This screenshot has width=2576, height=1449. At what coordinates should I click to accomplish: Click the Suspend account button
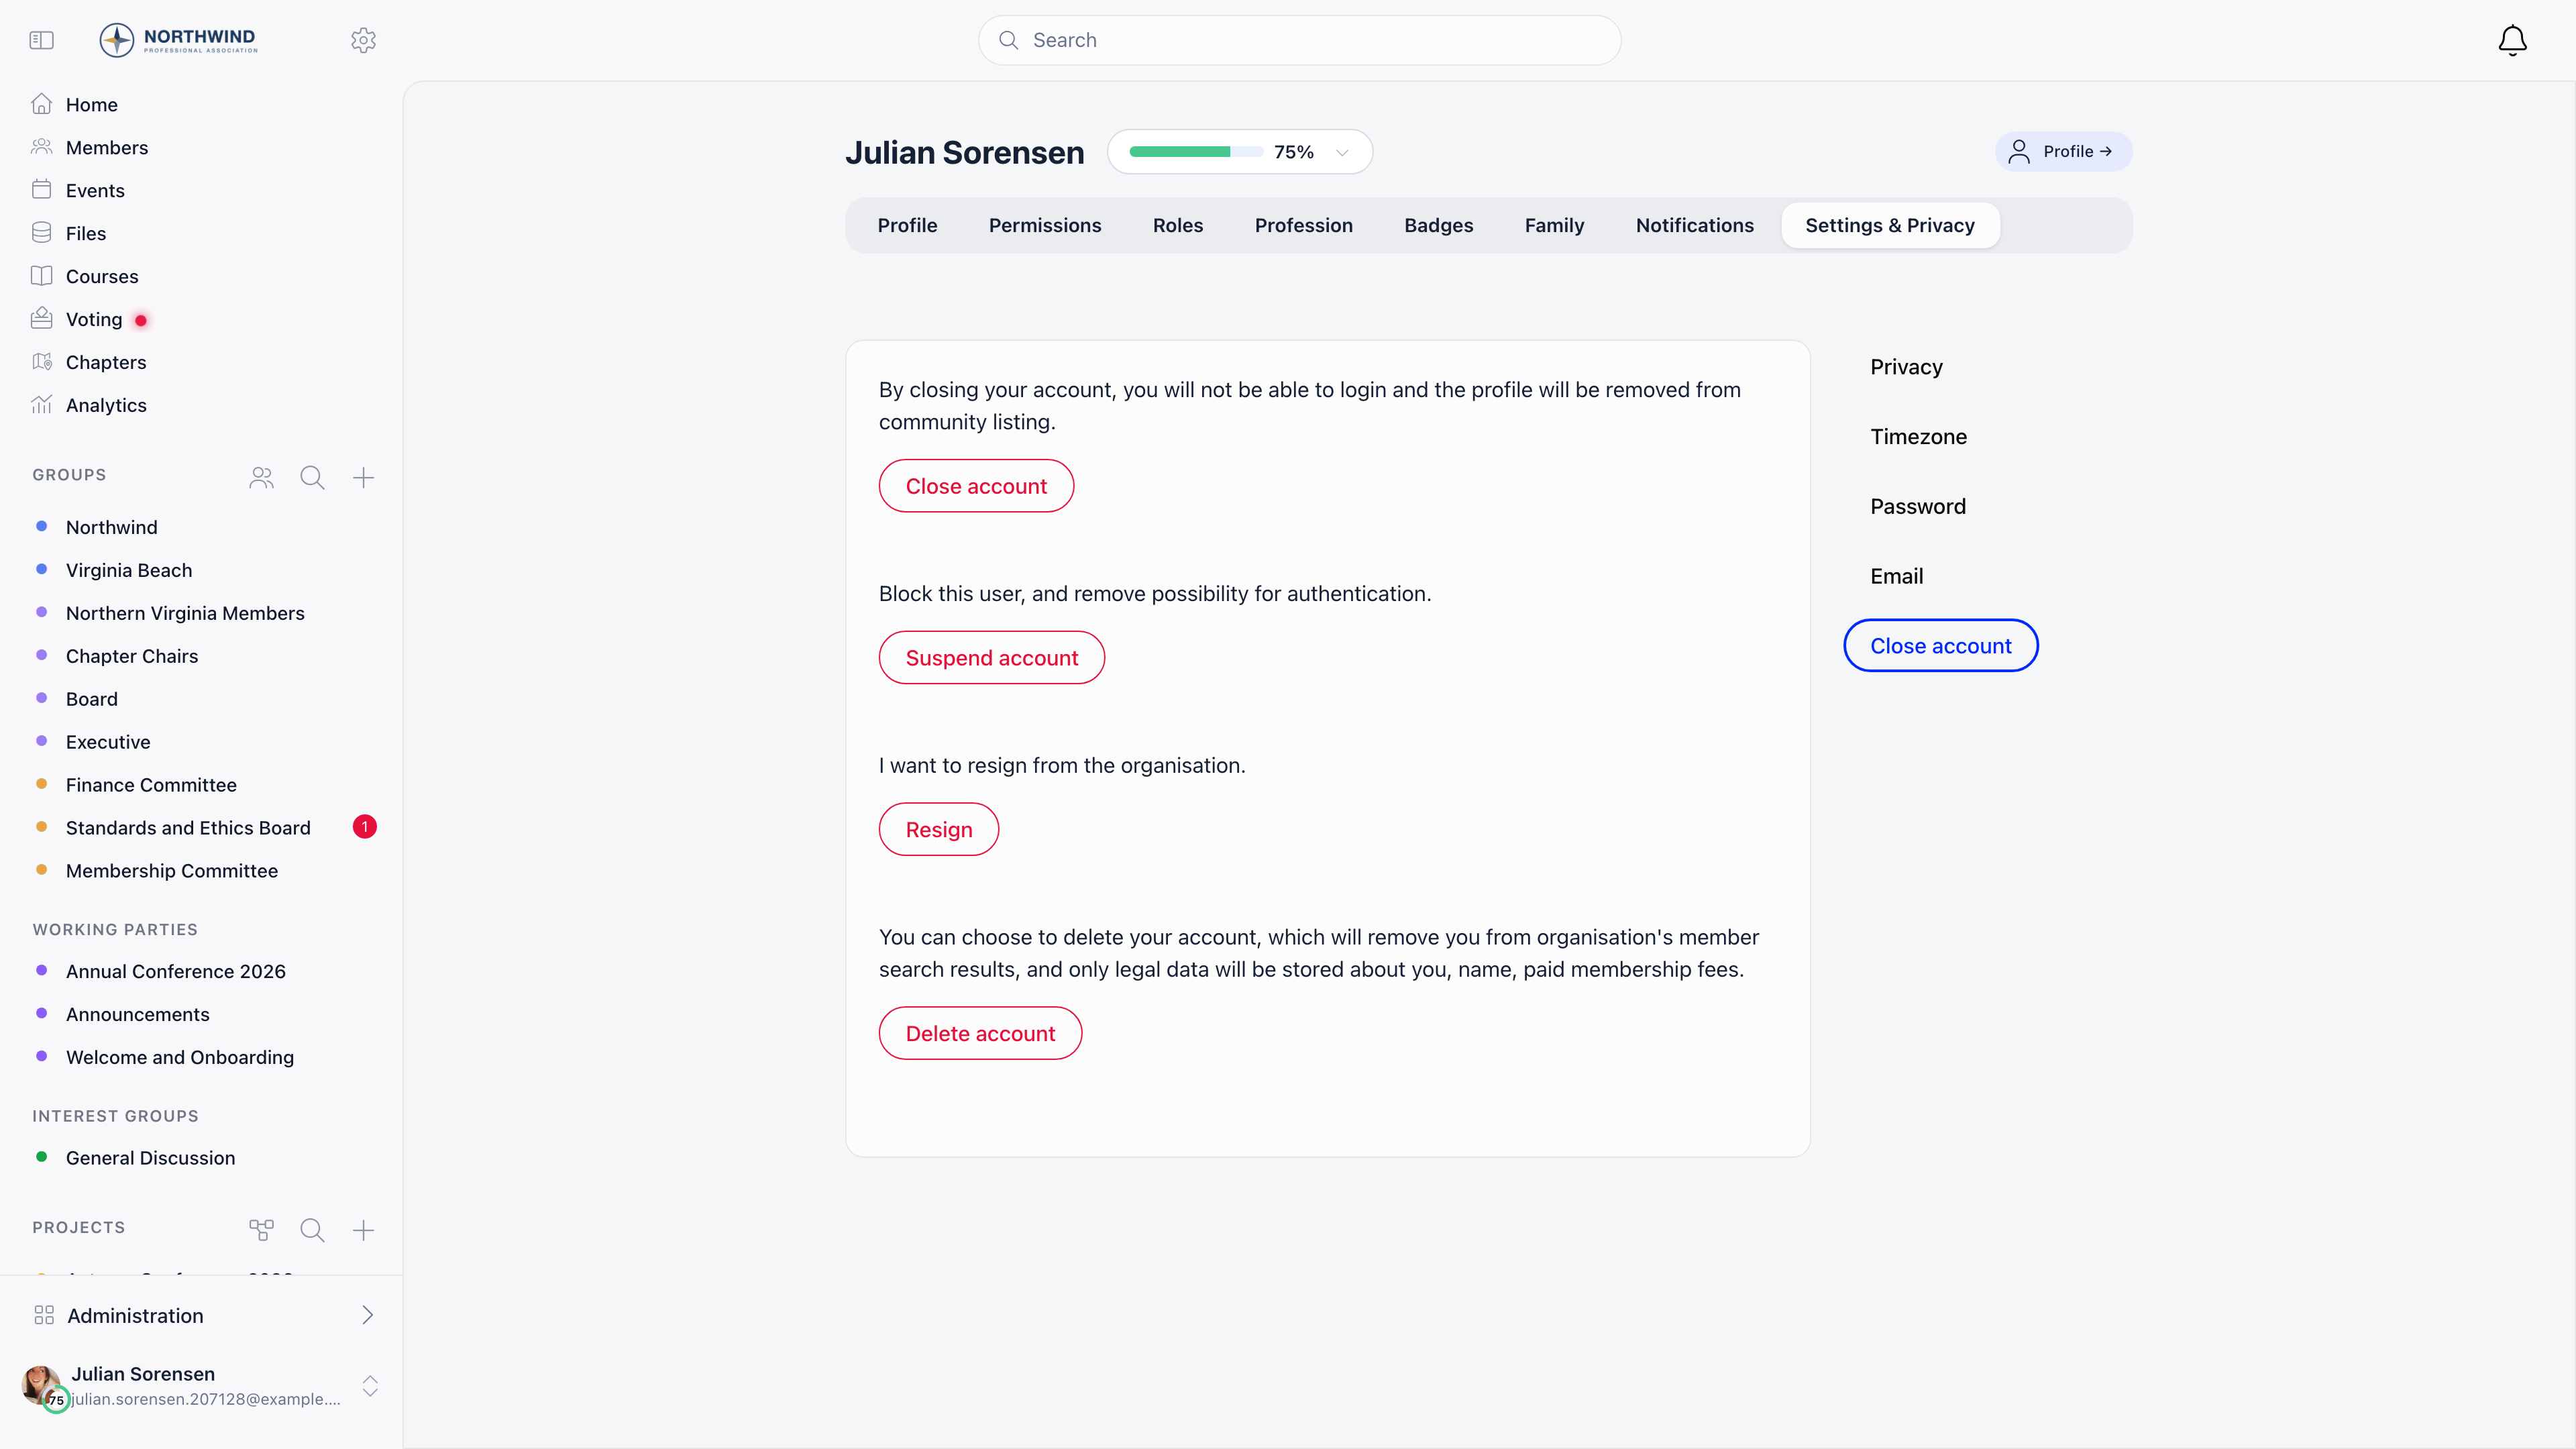coord(991,658)
